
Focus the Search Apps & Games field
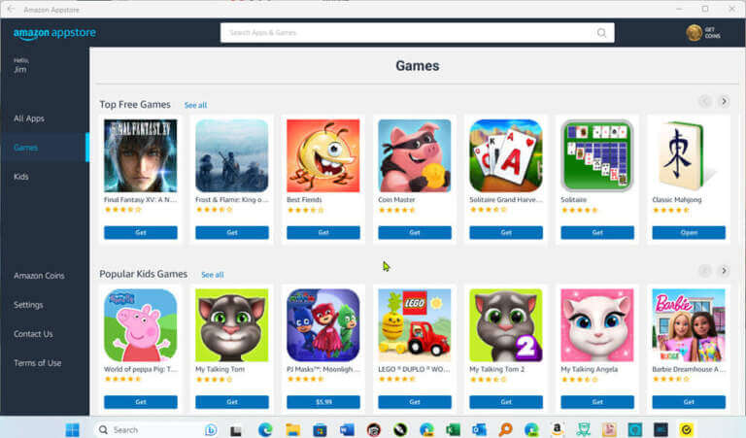click(x=408, y=33)
